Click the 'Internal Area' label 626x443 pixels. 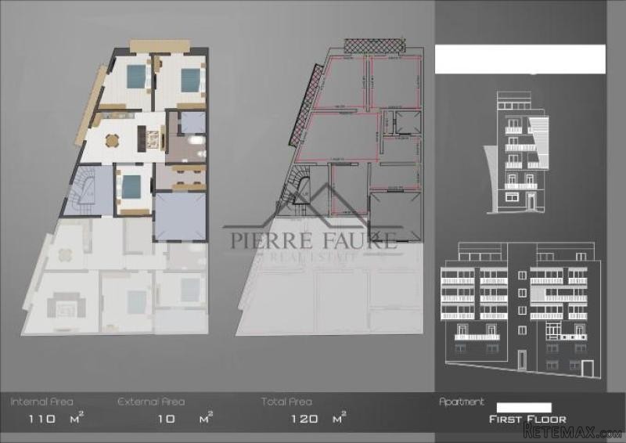pyautogui.click(x=41, y=402)
